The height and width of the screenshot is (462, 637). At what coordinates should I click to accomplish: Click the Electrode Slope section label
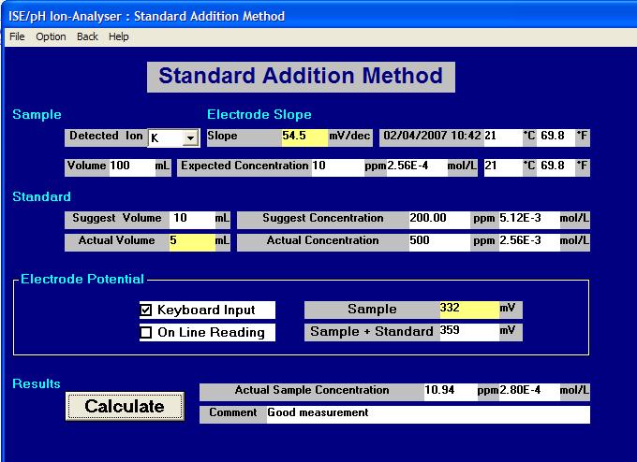coord(259,114)
